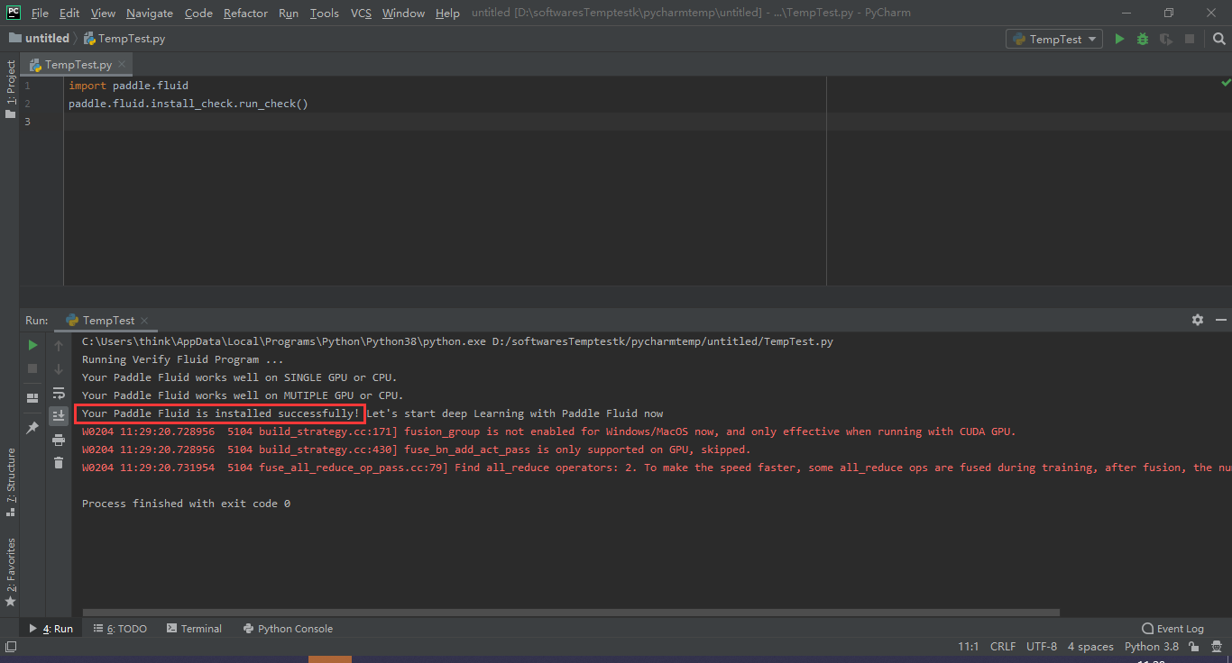Expand the Z: Structure tool window
1232x663 pixels.
[x=10, y=482]
